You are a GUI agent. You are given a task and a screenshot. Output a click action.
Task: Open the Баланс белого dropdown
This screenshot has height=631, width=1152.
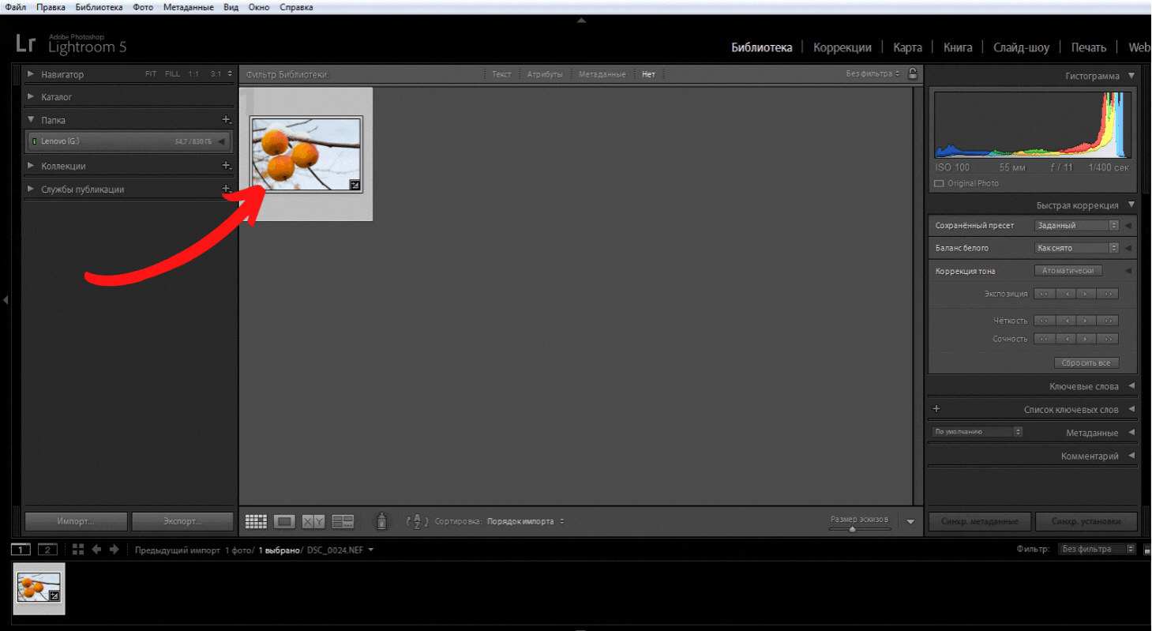click(x=1077, y=248)
